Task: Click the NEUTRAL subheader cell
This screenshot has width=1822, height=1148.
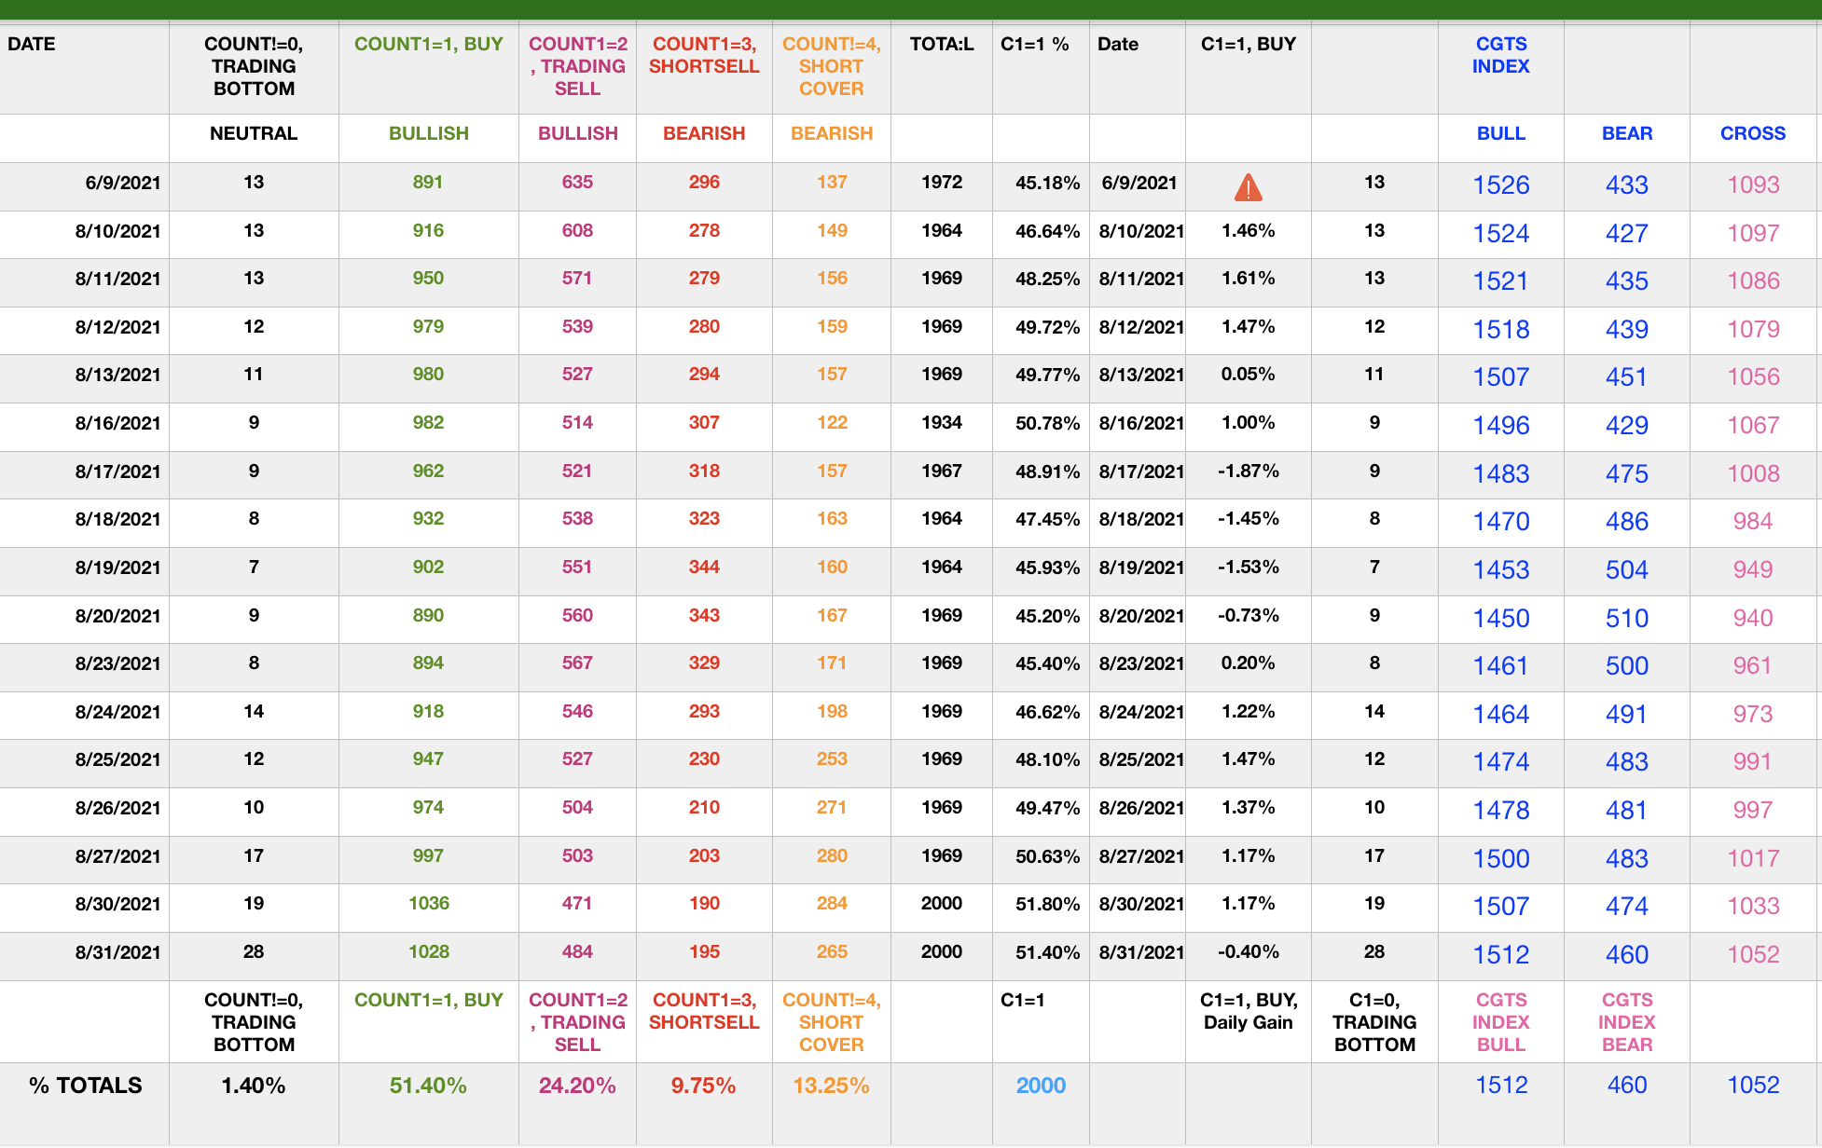Action: tap(254, 133)
